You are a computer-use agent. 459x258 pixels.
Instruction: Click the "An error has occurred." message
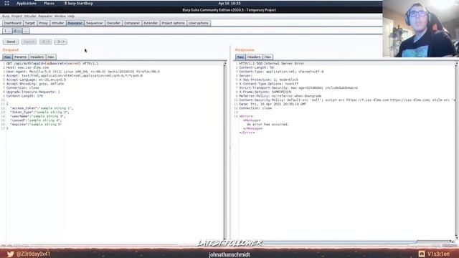(268, 124)
